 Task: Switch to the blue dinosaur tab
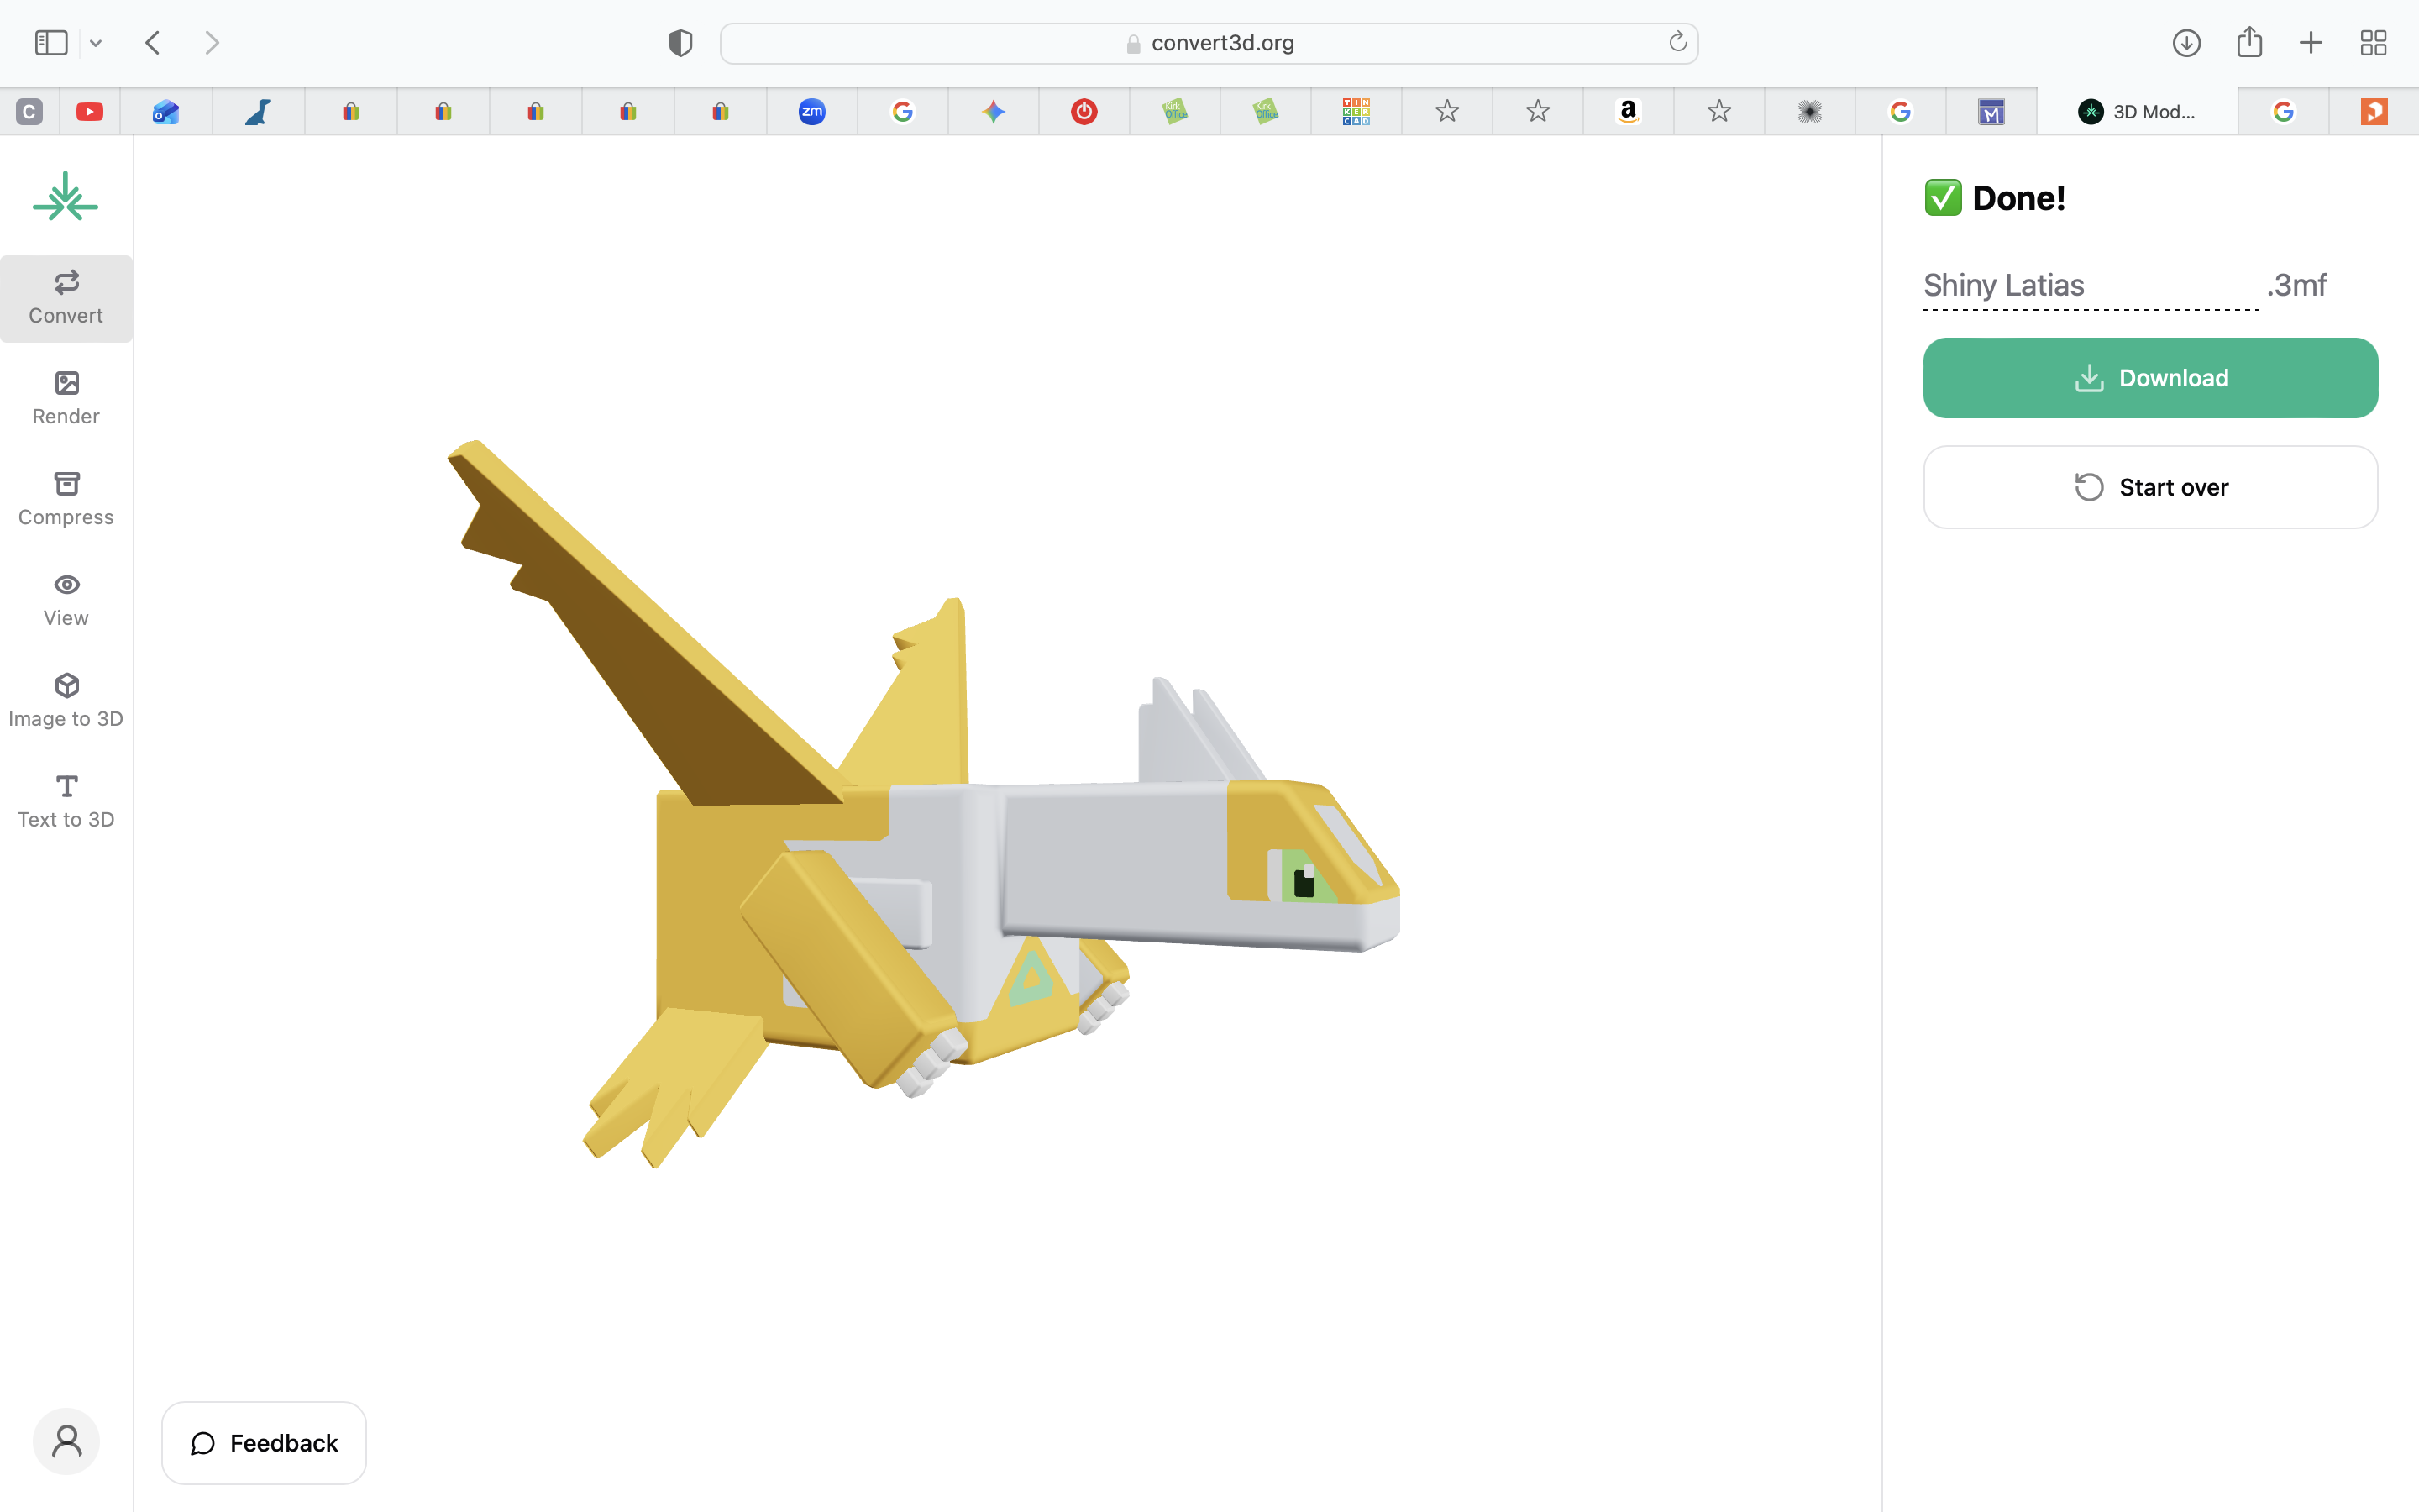(x=259, y=111)
